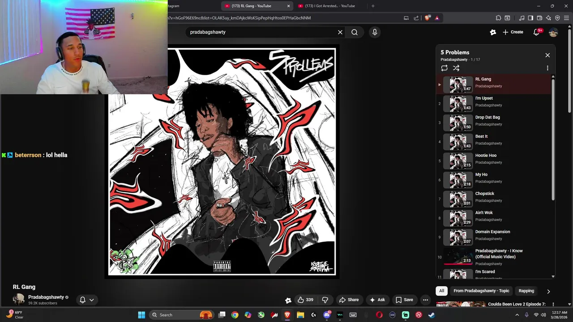The height and width of the screenshot is (322, 573).
Task: Open a new browser tab
Action: (373, 6)
